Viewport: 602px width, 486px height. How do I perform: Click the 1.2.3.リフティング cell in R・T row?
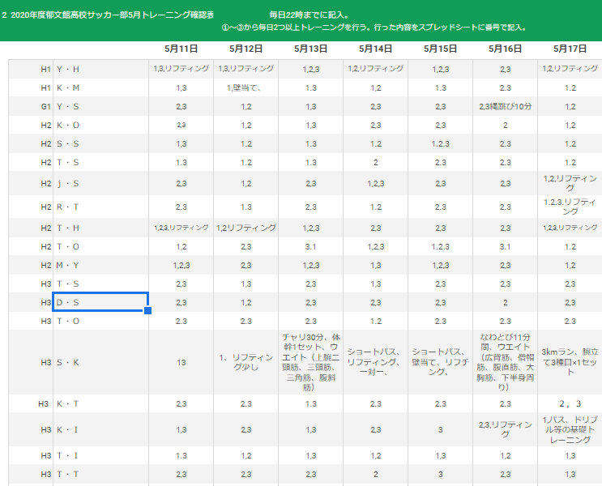point(570,207)
